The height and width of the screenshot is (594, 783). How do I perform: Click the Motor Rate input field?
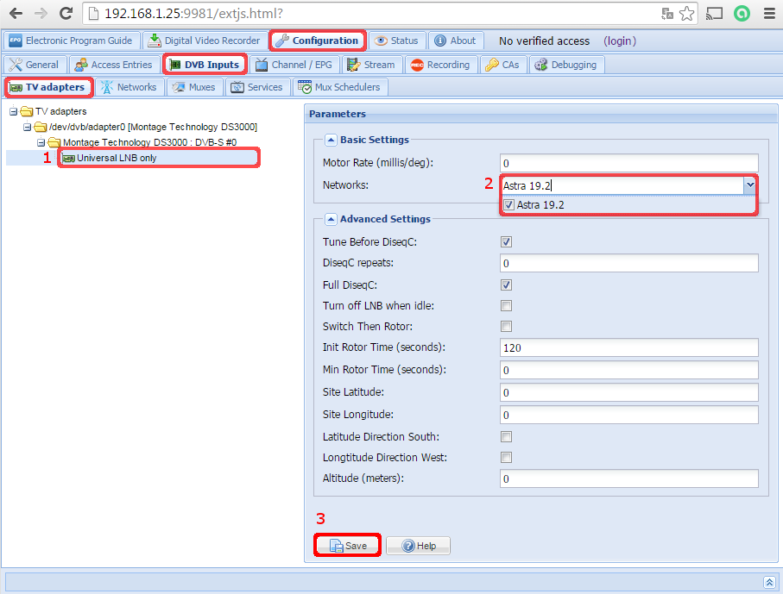(x=629, y=163)
